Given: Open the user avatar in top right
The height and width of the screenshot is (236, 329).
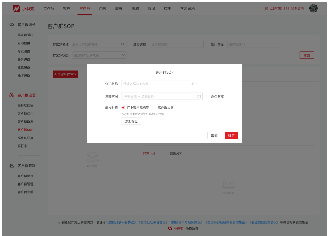Looking at the screenshot, I should click(313, 9).
